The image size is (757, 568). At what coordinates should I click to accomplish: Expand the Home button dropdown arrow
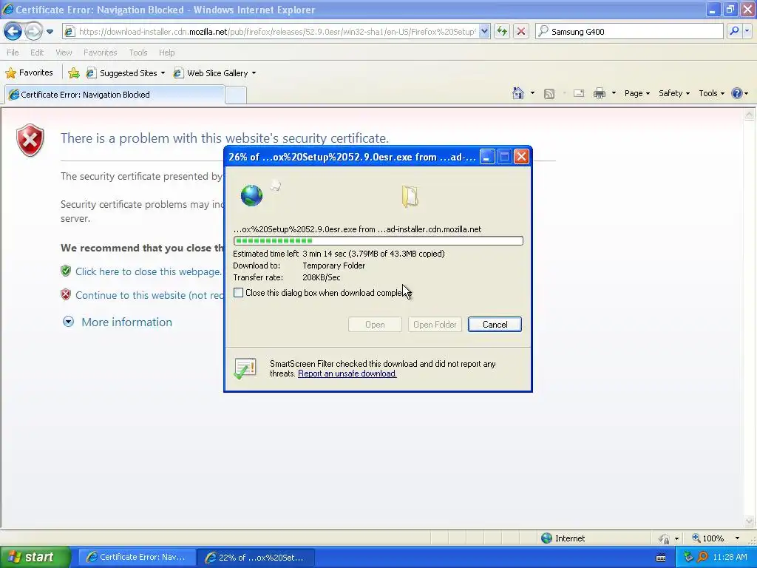click(532, 93)
